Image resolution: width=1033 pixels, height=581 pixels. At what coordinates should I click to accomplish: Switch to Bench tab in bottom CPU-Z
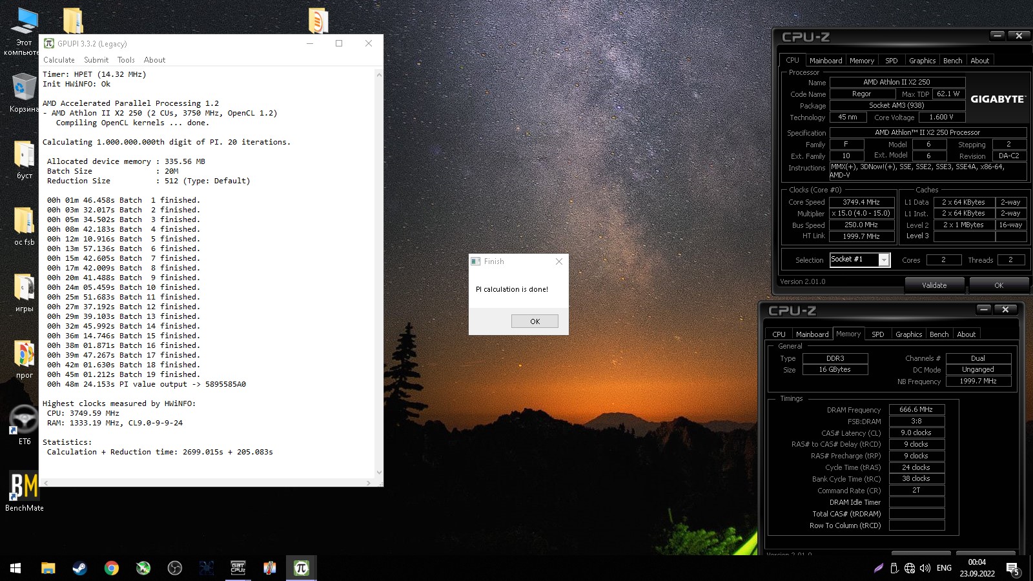click(939, 334)
